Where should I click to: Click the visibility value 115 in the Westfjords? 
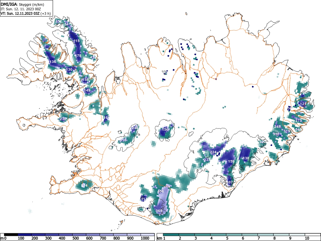point(76,41)
